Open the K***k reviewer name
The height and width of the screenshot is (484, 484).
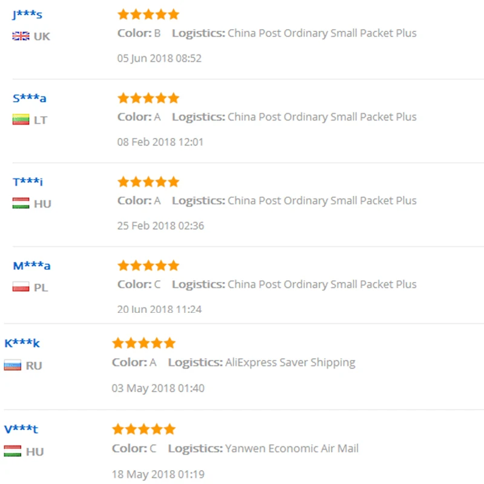(x=22, y=344)
